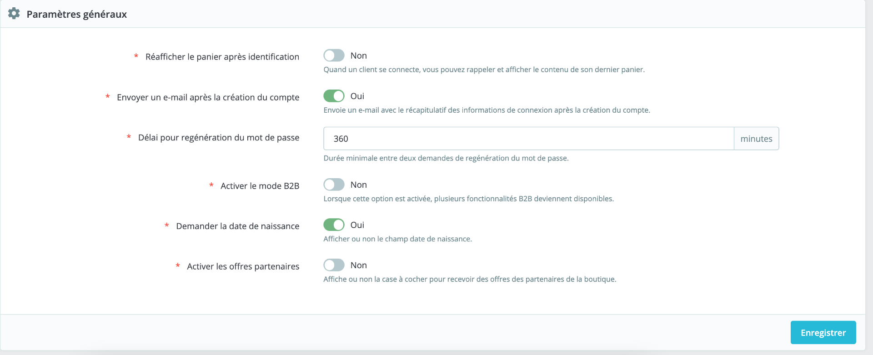Click the Paramètres généraux panel title
873x355 pixels.
tap(76, 14)
